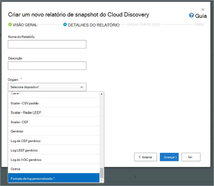The image size is (214, 186).
Task: Click the Nome do Relatório input field
Action: 47,44
